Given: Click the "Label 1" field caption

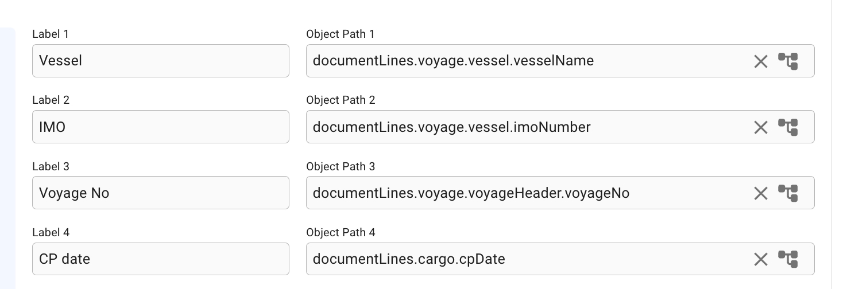Looking at the screenshot, I should (51, 34).
